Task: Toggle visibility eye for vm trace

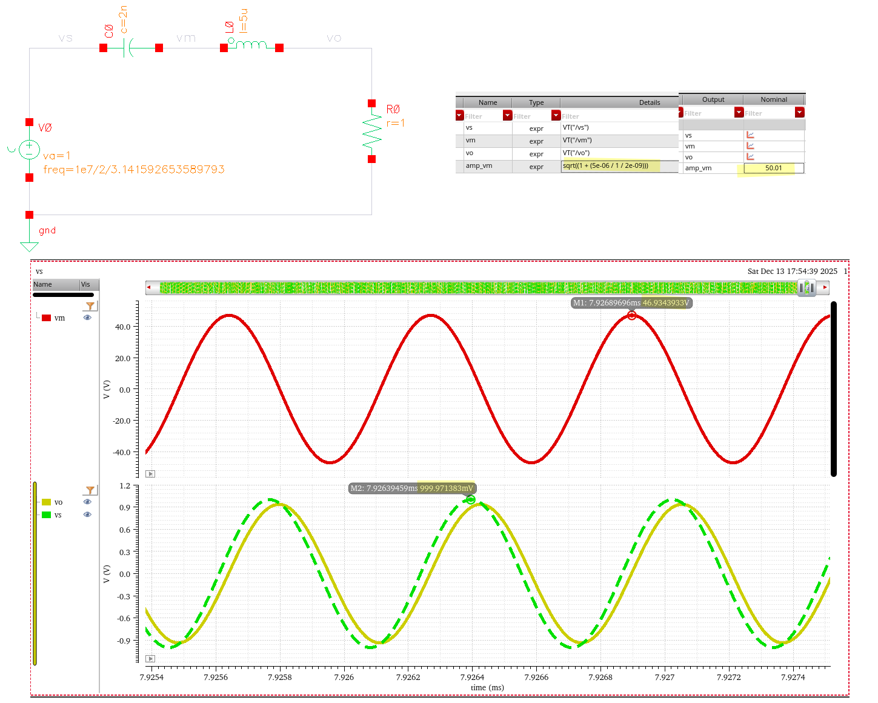Action: click(x=87, y=318)
